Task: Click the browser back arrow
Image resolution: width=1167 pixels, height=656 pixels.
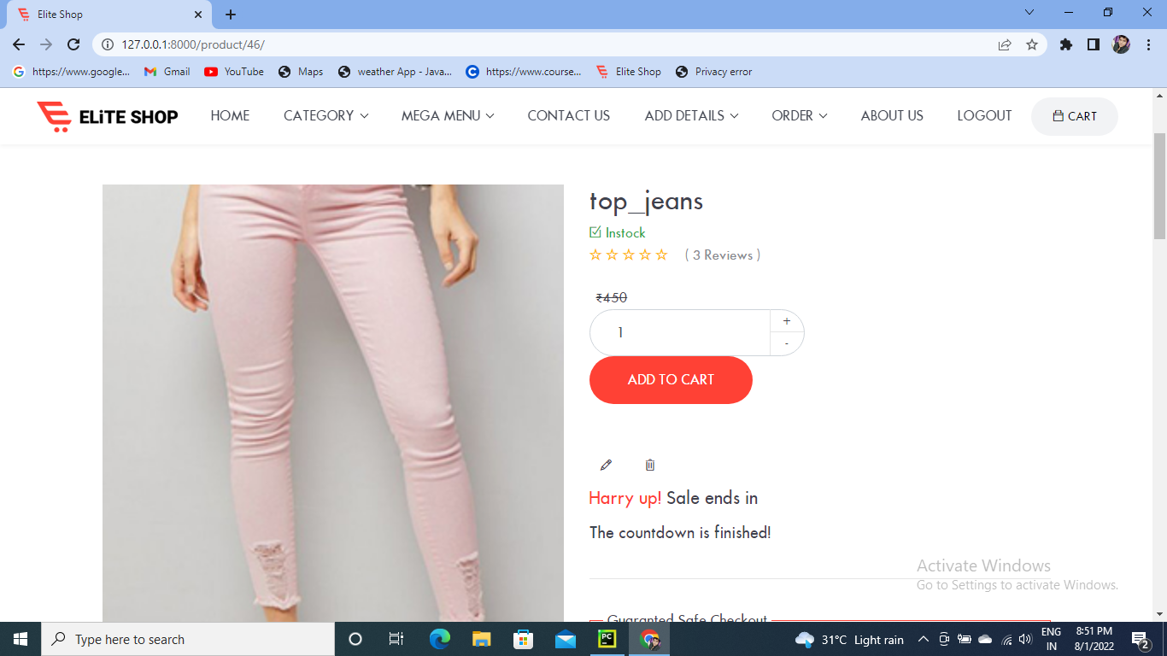Action: [19, 44]
